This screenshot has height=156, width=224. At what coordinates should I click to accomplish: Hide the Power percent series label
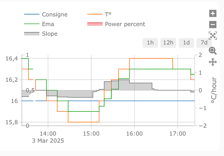tap(125, 24)
